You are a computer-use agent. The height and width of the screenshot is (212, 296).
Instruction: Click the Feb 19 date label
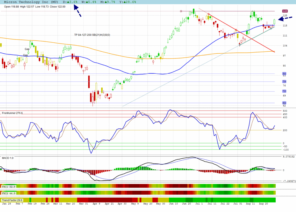[x=32, y=204]
